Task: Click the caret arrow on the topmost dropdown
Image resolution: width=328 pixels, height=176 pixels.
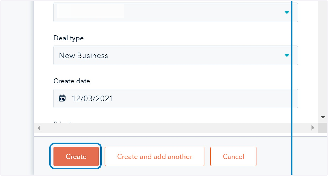Action: (x=286, y=12)
